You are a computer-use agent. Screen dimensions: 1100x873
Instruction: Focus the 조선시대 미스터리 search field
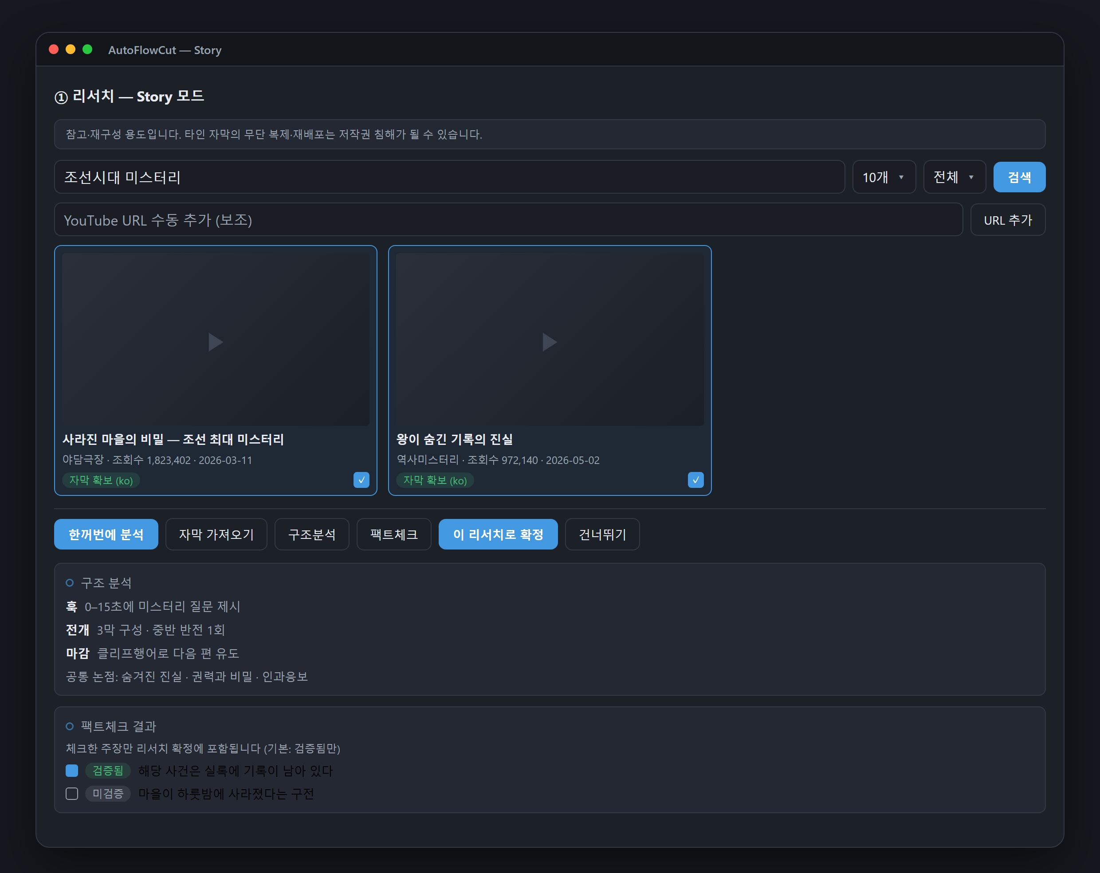click(x=449, y=177)
